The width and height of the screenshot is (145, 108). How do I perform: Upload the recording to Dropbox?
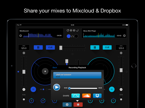tap(97, 96)
